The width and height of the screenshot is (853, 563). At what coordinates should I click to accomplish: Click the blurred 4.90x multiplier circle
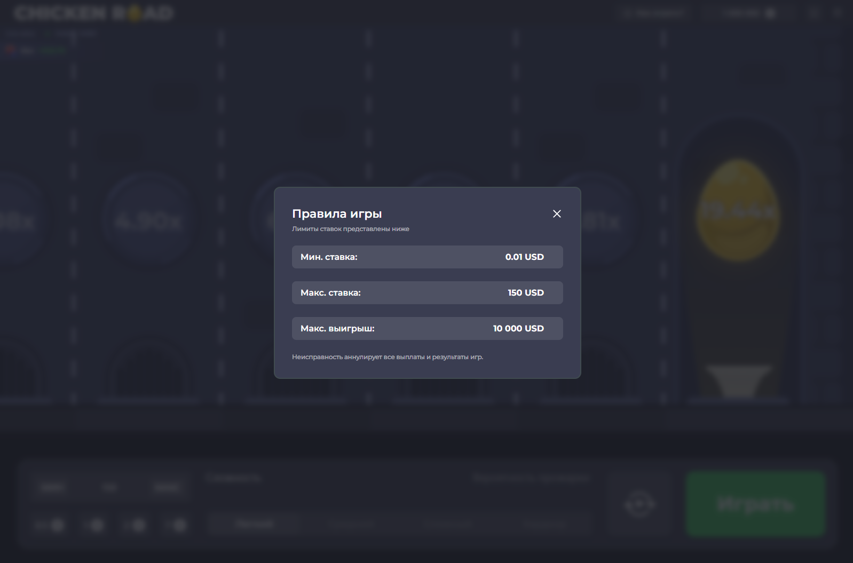148,220
